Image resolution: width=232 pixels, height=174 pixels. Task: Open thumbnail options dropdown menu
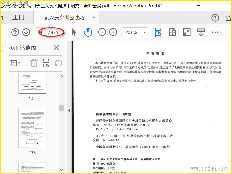pyautogui.click(x=15, y=63)
